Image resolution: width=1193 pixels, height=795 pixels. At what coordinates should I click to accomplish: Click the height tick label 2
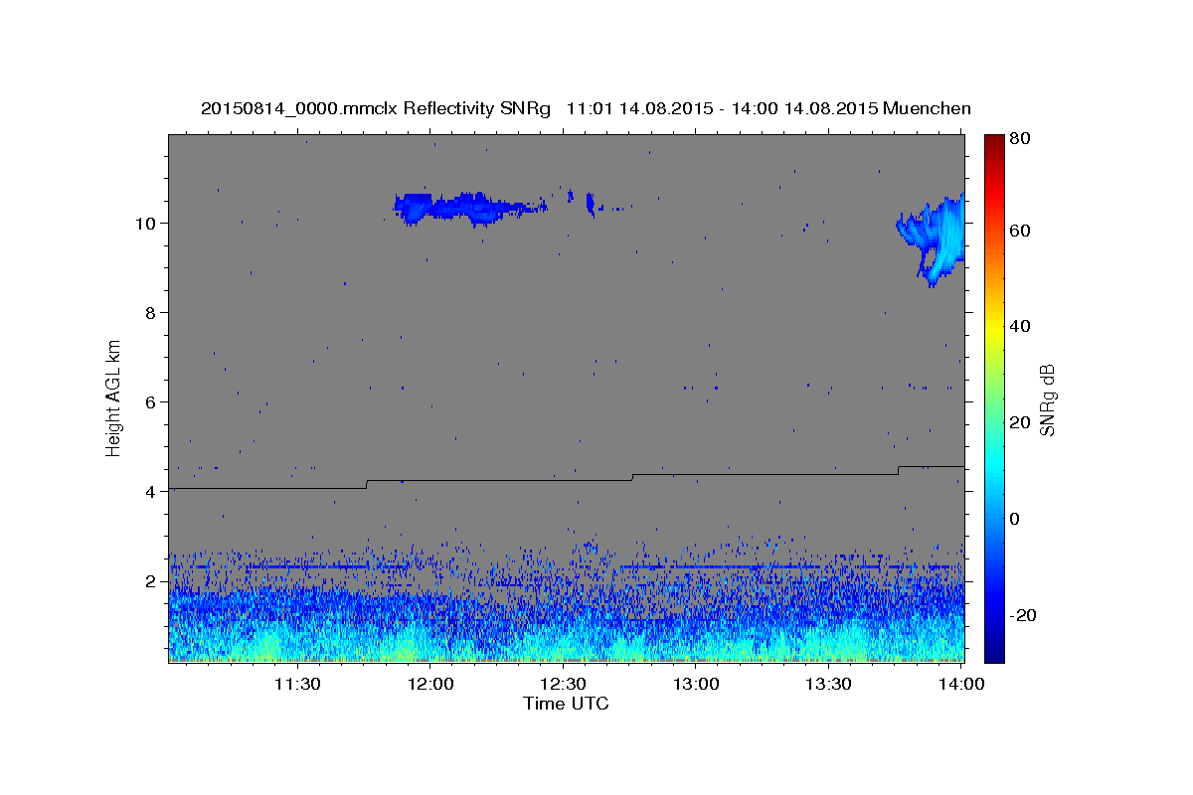click(x=150, y=581)
